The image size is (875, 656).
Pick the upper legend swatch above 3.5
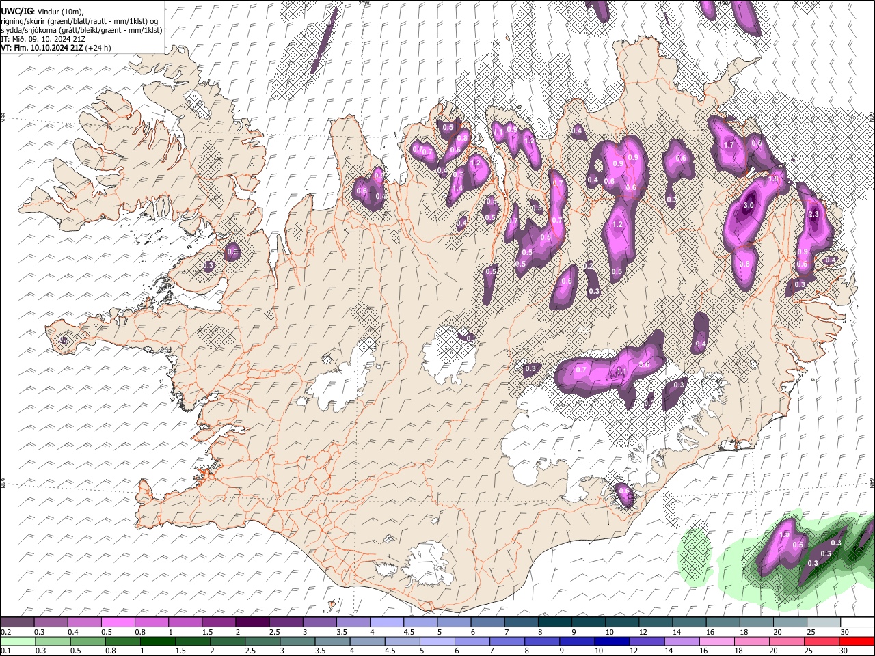pos(353,623)
